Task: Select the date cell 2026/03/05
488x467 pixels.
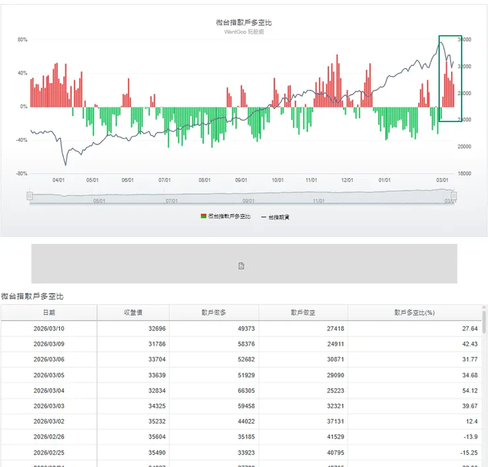Action: pos(49,375)
